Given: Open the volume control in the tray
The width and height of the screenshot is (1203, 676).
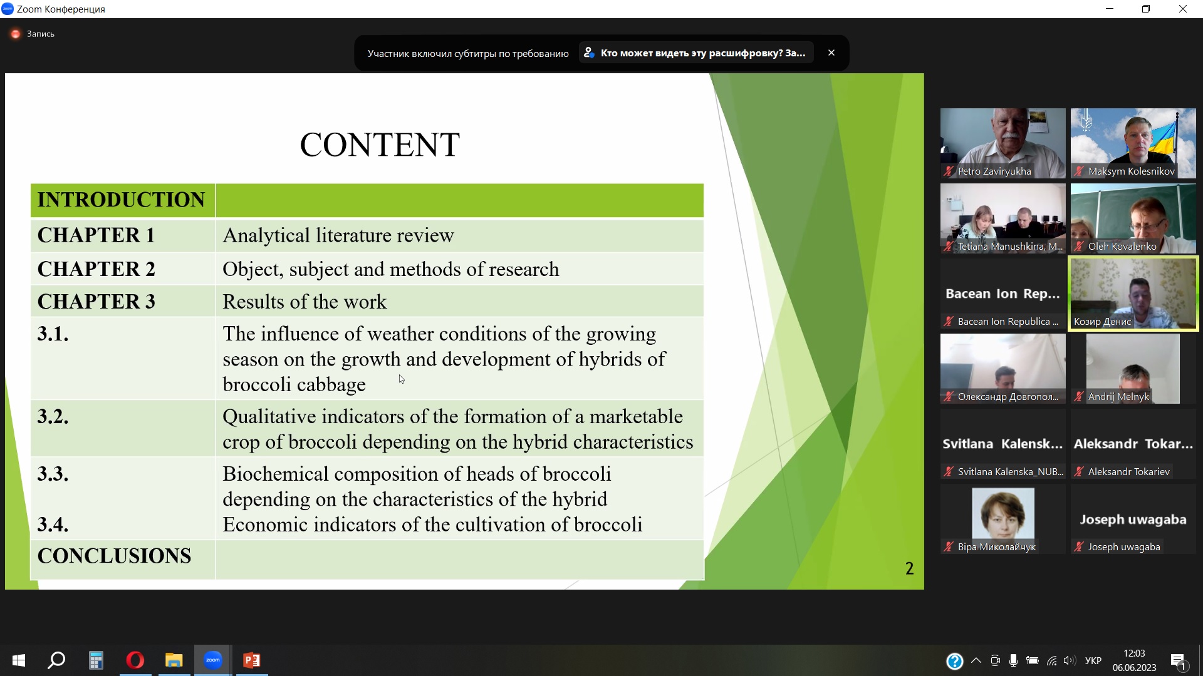Looking at the screenshot, I should click(x=1069, y=661).
